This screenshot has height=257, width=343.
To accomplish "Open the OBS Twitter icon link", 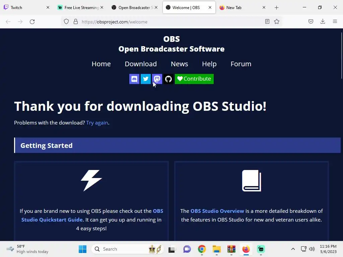I will tap(145, 79).
